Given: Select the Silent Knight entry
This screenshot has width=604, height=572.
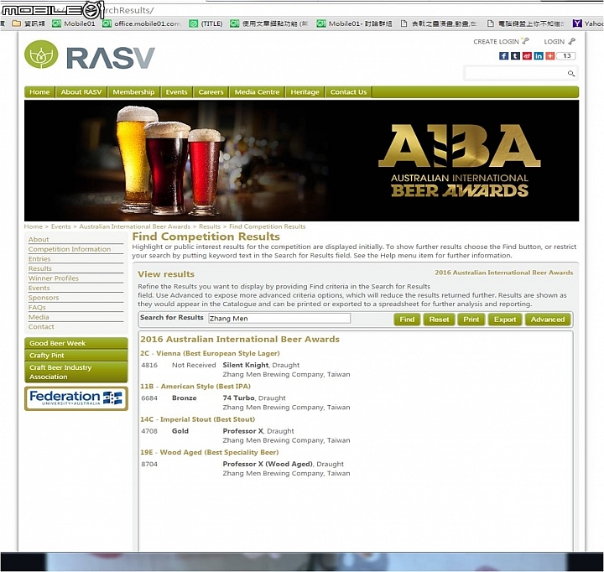Looking at the screenshot, I should pos(245,365).
